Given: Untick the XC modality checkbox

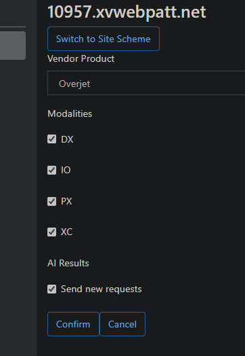Looking at the screenshot, I should 52,232.
